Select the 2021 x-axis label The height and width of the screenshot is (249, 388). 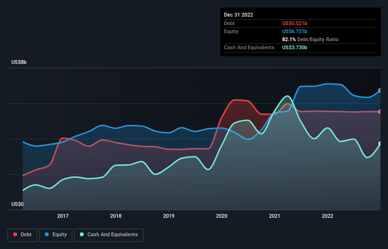tap(275, 216)
